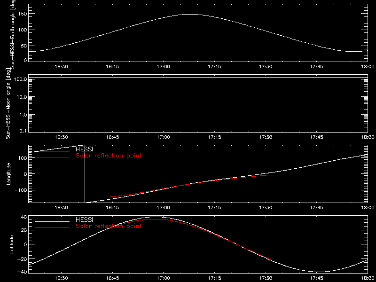Click the -20 tick label on Latitude plot

[x=22, y=258]
